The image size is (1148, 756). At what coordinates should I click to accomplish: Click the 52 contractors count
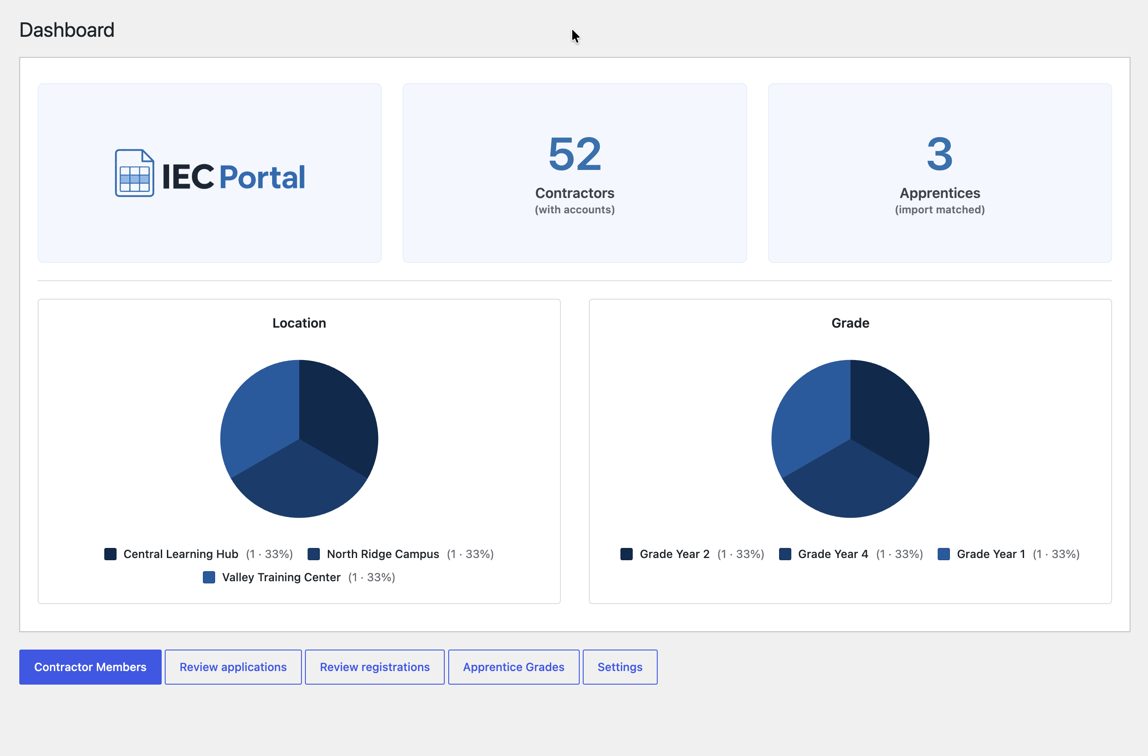pyautogui.click(x=575, y=154)
